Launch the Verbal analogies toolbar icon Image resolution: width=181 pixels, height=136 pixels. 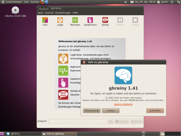click(x=105, y=22)
